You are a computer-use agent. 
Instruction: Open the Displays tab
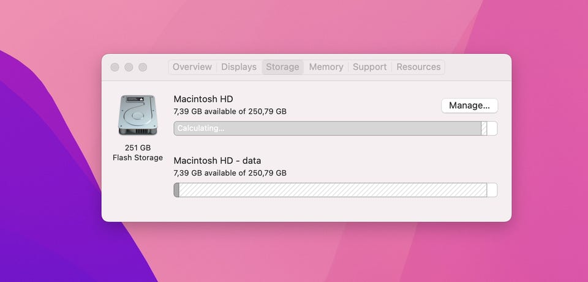[x=239, y=67]
